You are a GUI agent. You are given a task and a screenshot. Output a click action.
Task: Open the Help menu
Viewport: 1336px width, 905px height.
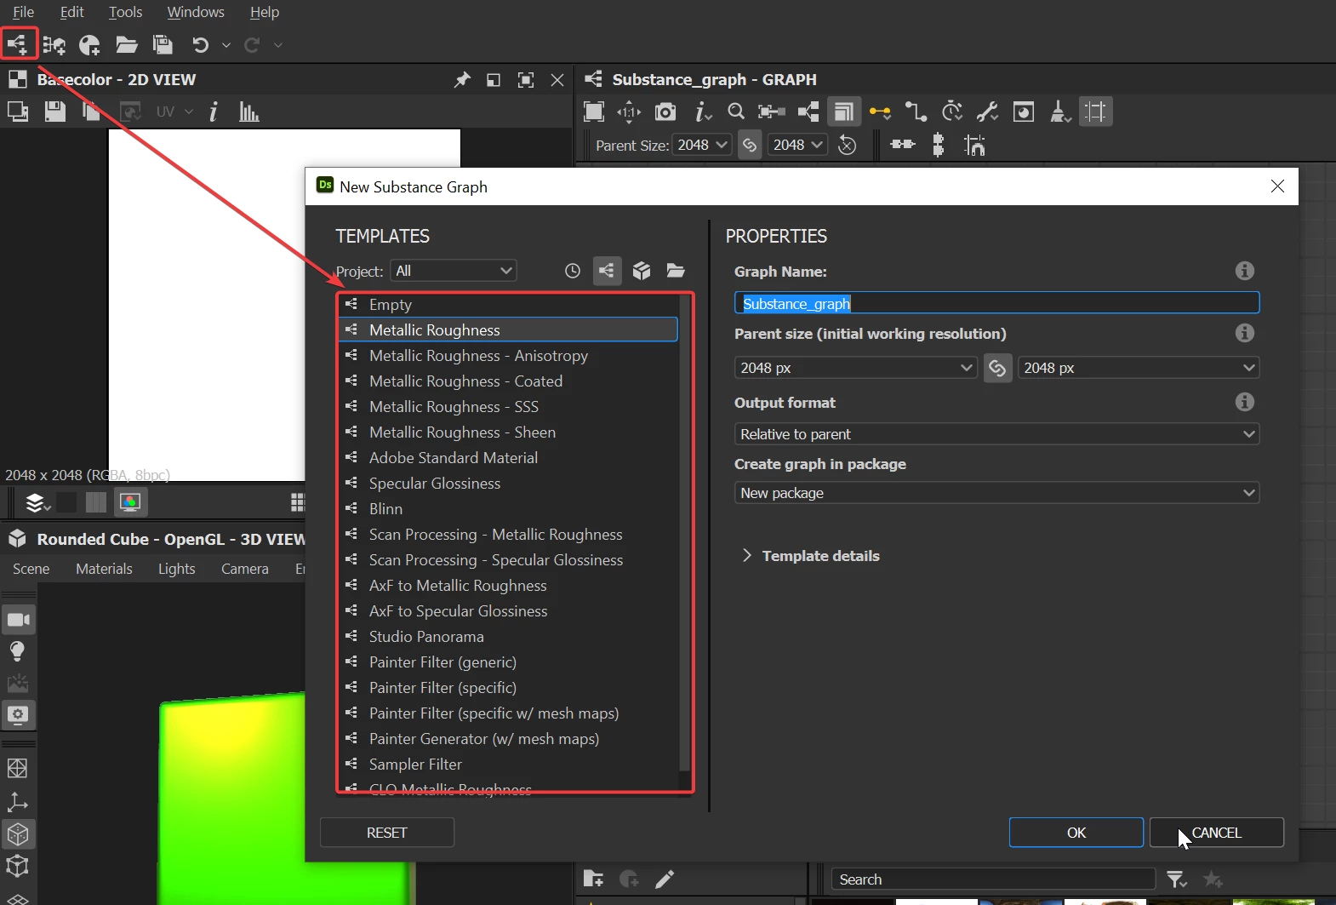pos(265,12)
